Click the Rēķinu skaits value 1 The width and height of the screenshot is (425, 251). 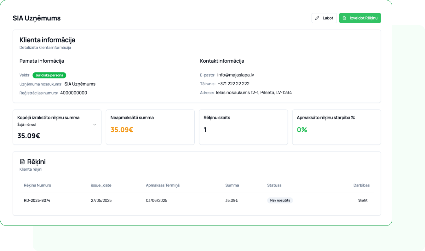click(205, 129)
